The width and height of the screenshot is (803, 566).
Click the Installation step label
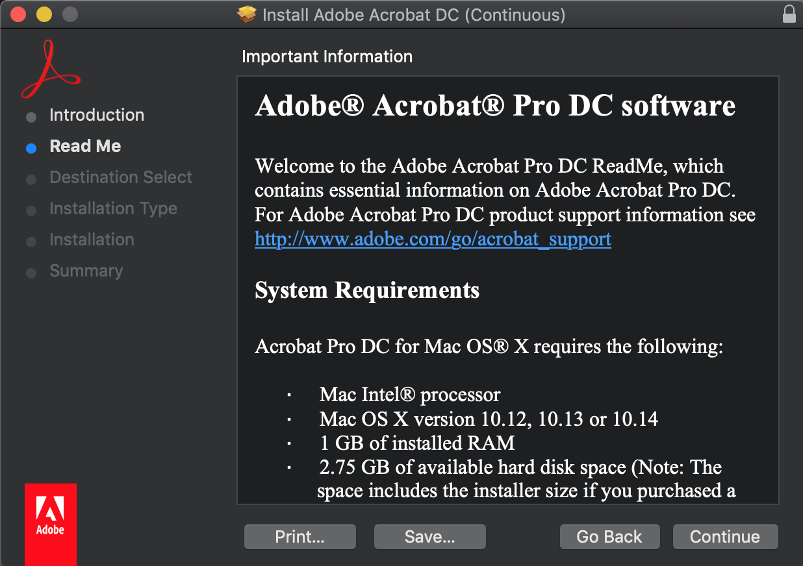(x=92, y=240)
